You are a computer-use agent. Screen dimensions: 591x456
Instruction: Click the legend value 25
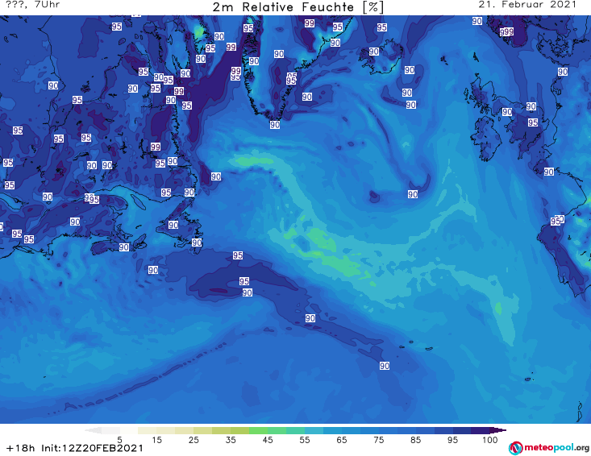coord(194,440)
